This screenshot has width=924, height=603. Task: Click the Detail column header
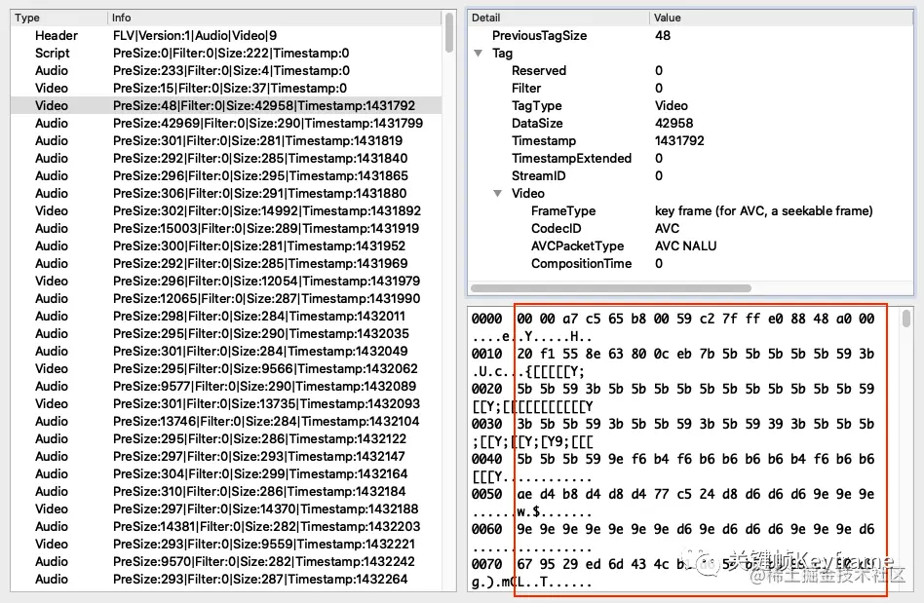point(558,18)
